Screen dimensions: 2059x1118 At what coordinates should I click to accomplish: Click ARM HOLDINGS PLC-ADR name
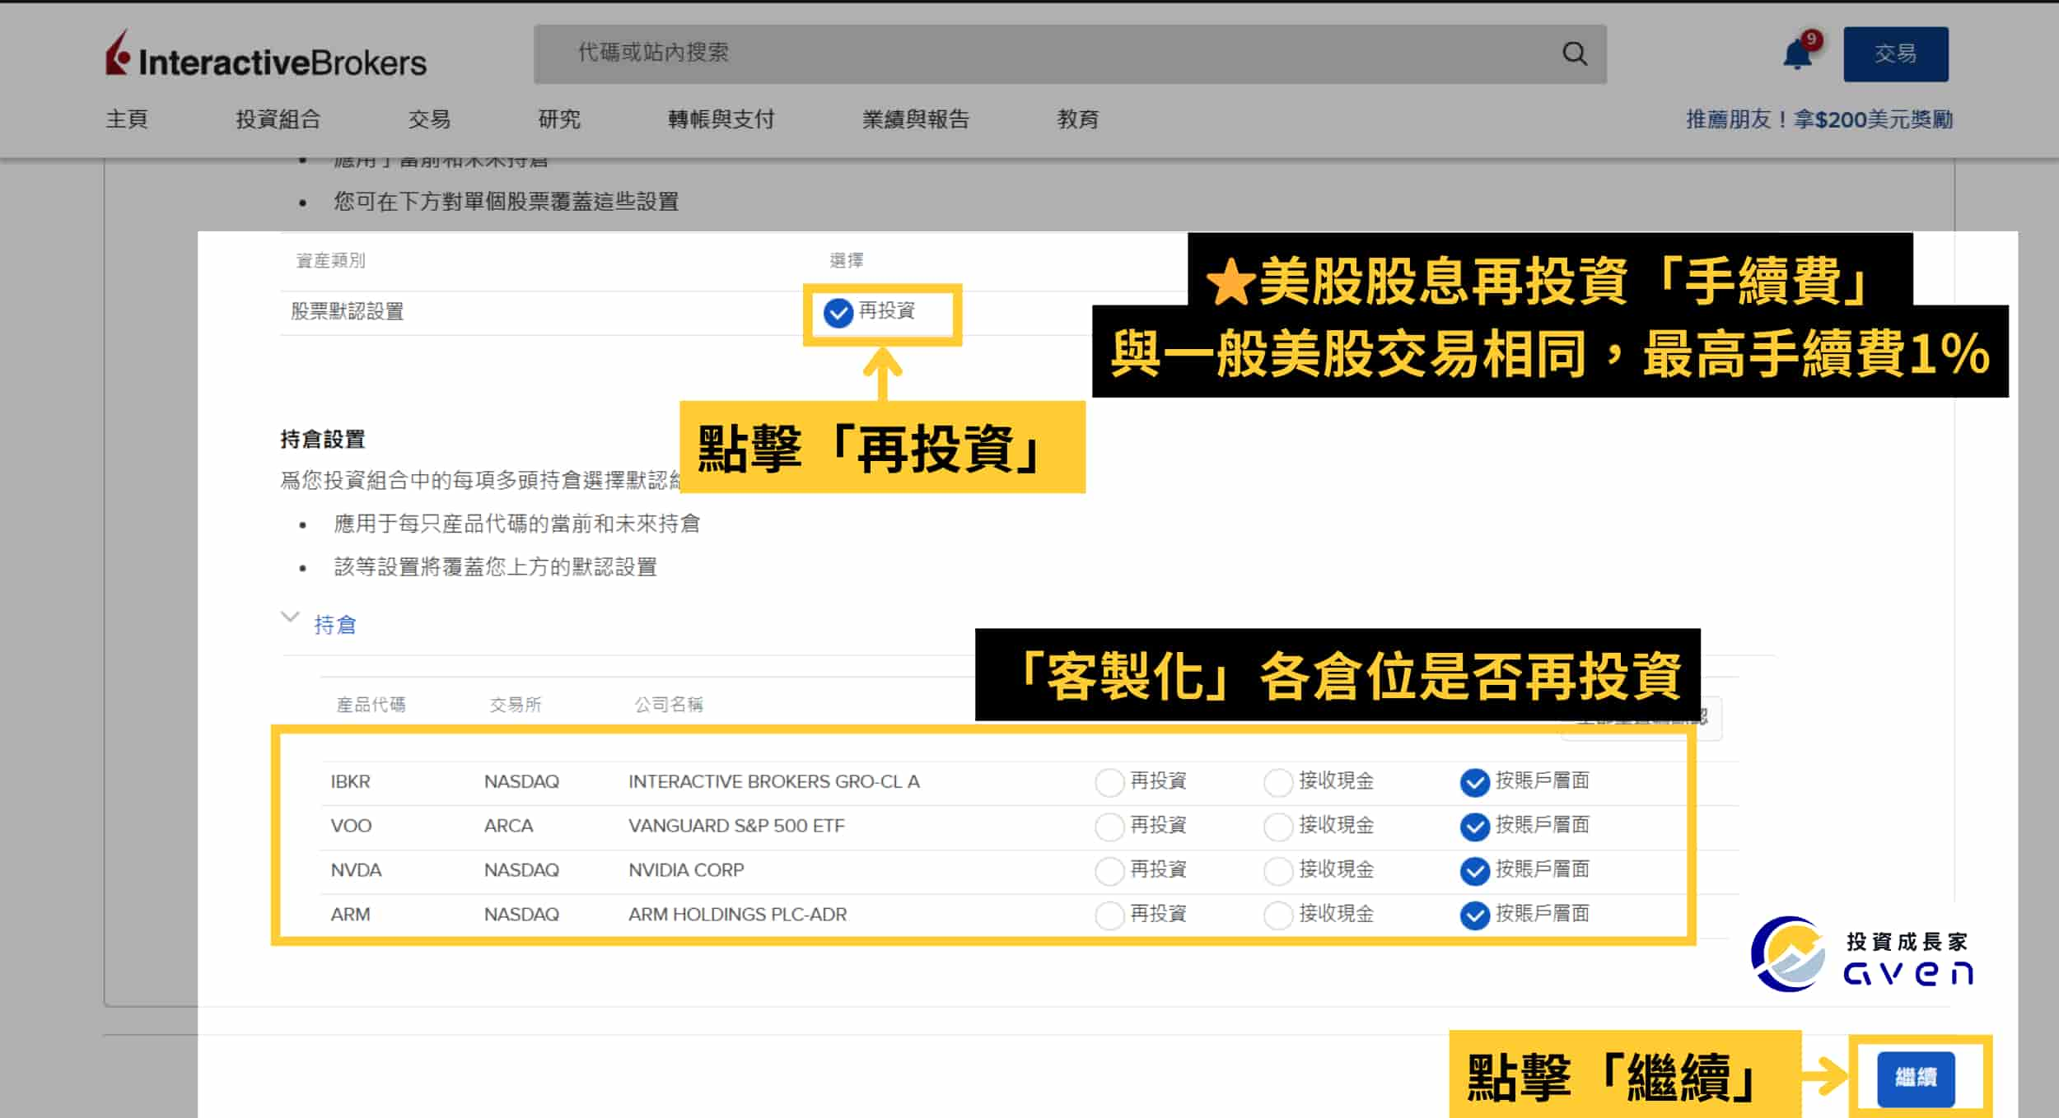click(x=737, y=915)
